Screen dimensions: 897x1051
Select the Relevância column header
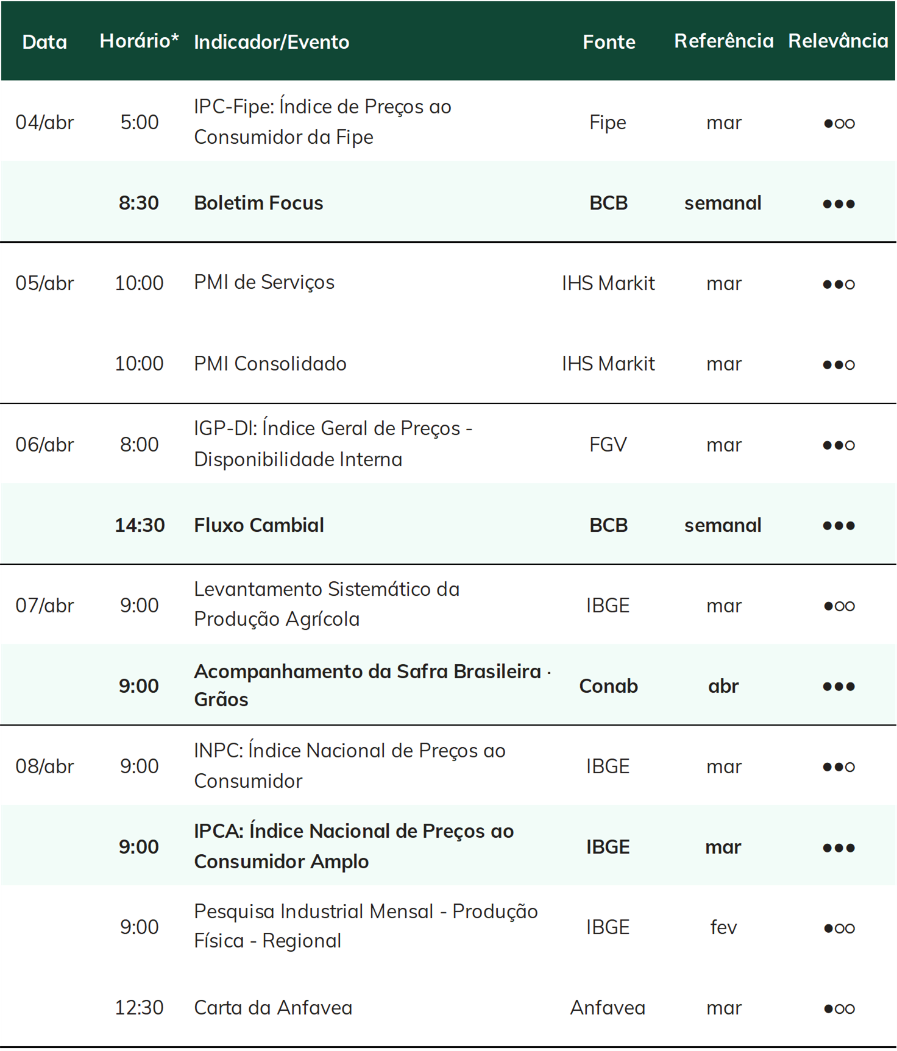[838, 40]
